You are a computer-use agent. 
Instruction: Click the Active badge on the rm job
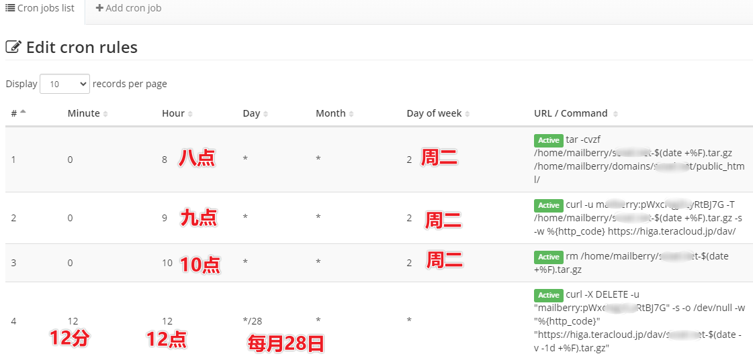(x=548, y=257)
